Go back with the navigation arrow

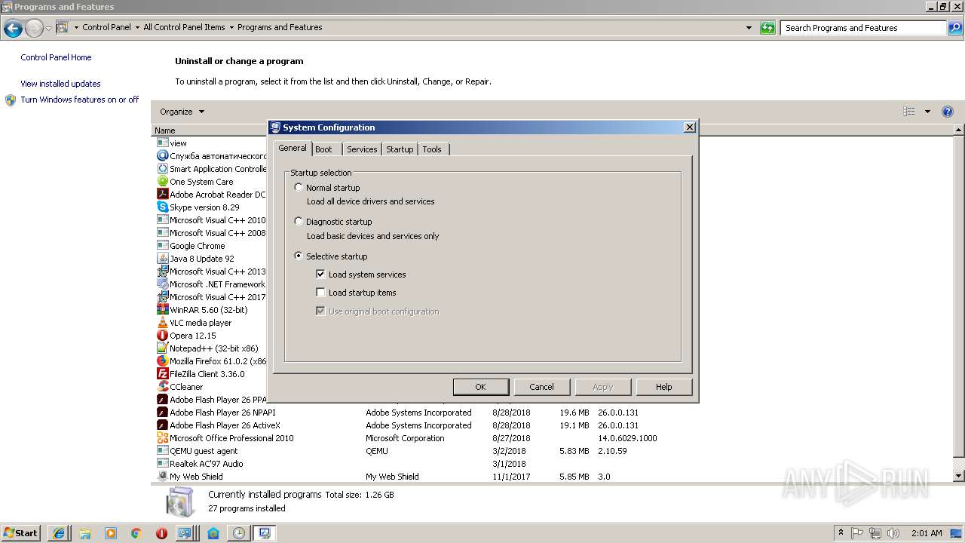pos(13,29)
